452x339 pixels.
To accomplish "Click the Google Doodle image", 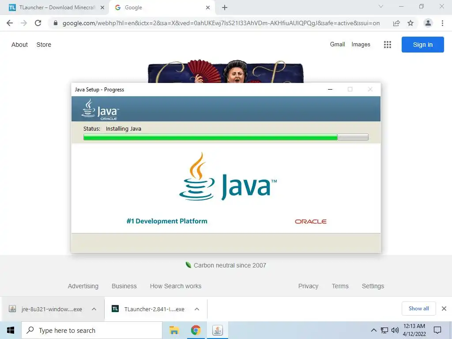I will pos(226,71).
